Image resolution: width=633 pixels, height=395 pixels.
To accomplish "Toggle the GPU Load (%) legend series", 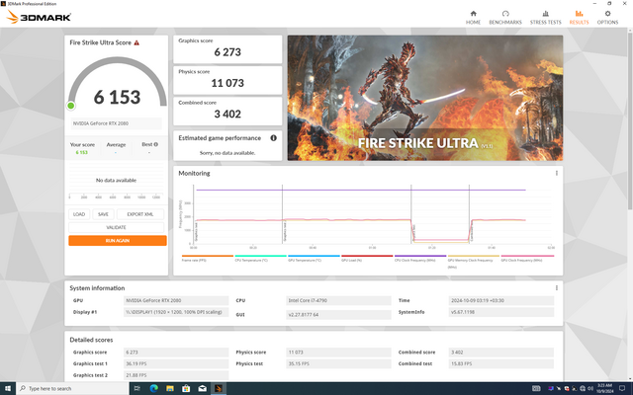I will 352,260.
